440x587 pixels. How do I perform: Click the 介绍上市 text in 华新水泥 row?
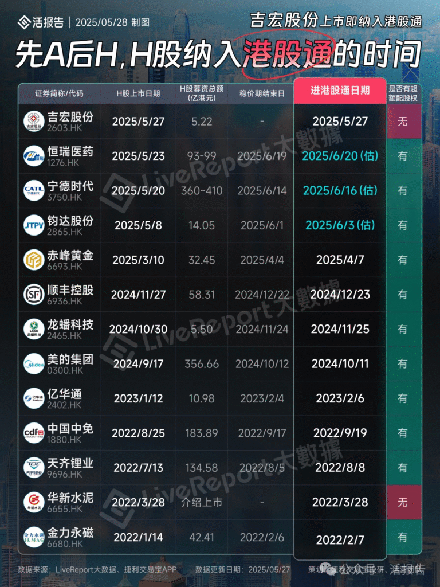(x=202, y=502)
